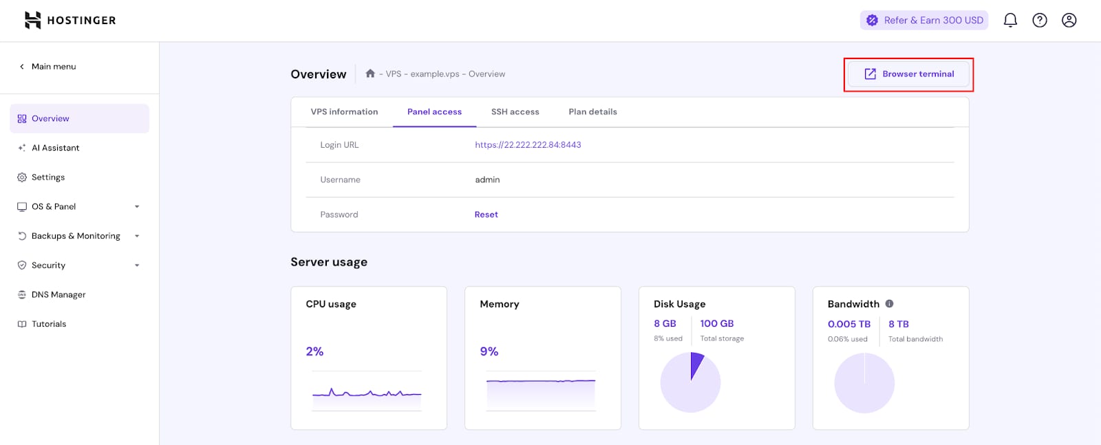1101x445 pixels.
Task: Open AI Assistant from the sidebar
Action: pyautogui.click(x=55, y=148)
